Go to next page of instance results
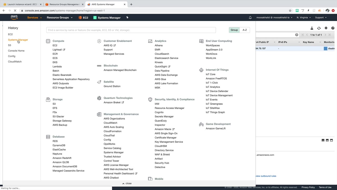This screenshot has height=190, width=337. 325,35
